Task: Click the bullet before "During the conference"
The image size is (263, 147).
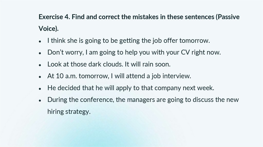Action: (40, 100)
